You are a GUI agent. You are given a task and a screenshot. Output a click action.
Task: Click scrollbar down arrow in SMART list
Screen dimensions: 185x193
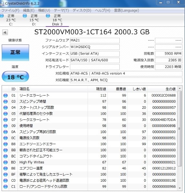(x=180, y=188)
